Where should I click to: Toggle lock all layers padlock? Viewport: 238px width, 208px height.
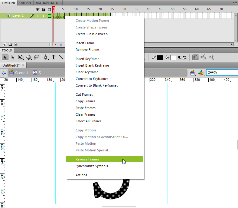(44, 9)
